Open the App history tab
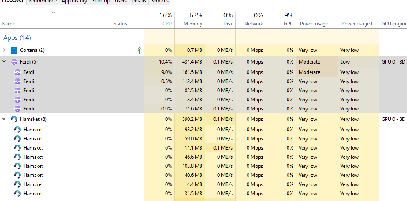The width and height of the screenshot is (407, 201). [74, 1]
